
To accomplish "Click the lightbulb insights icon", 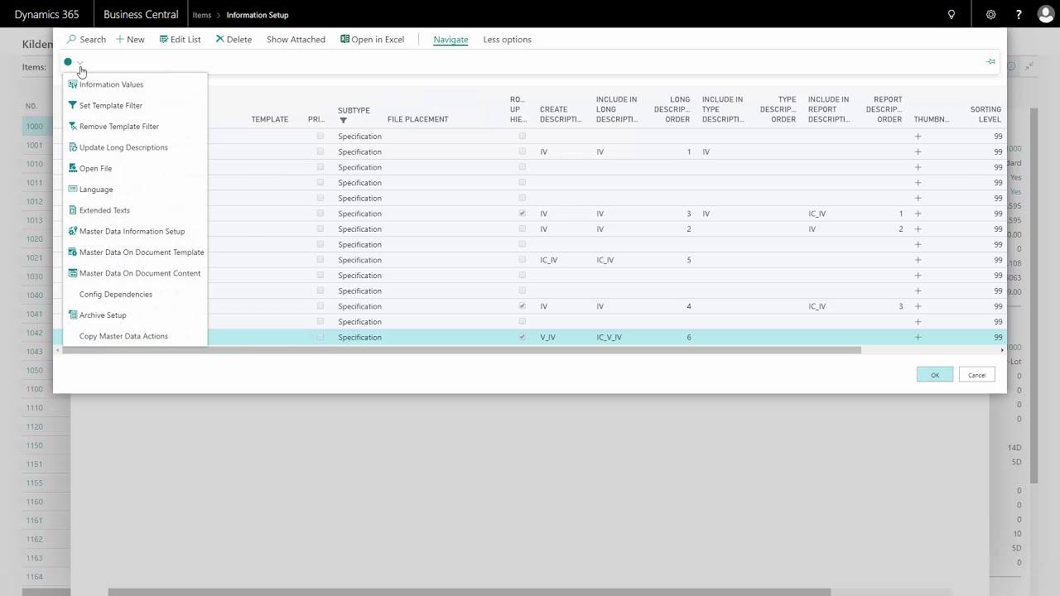I will point(952,15).
